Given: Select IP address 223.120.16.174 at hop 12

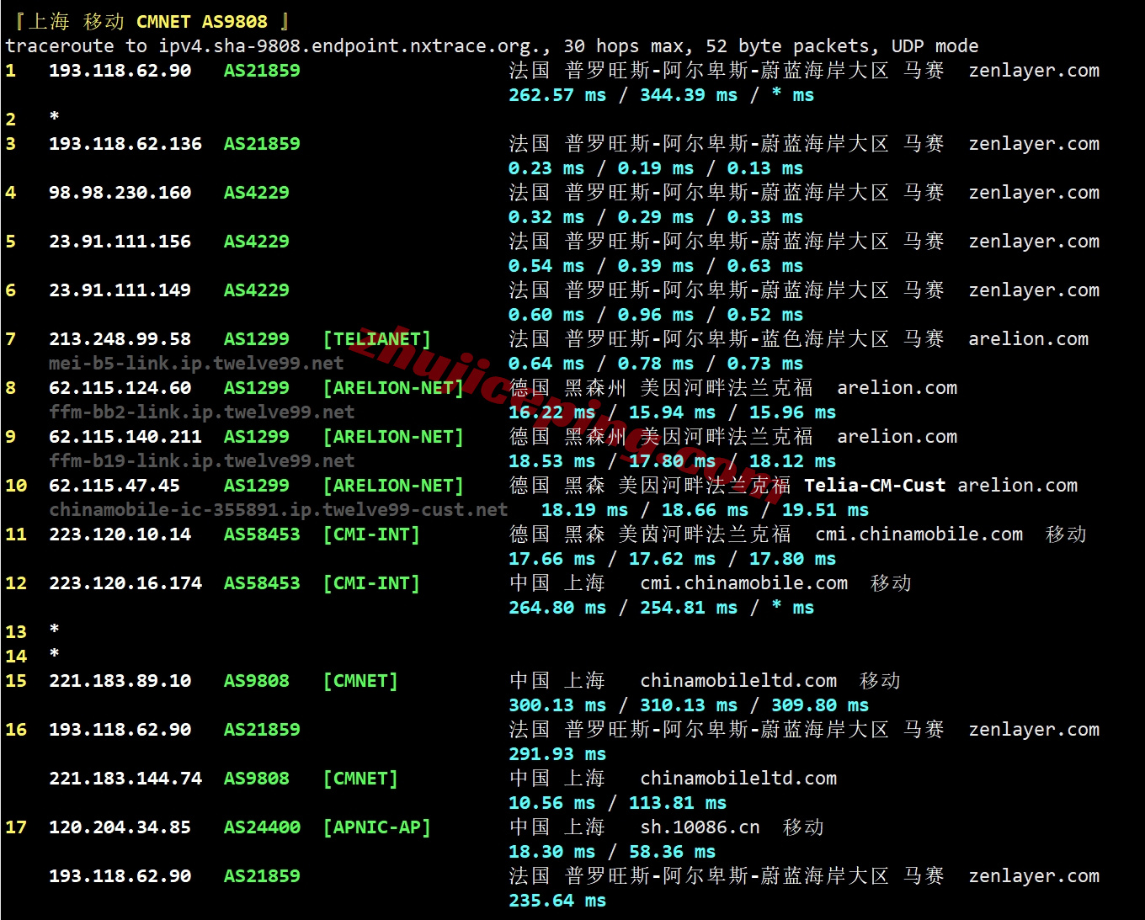Looking at the screenshot, I should pyautogui.click(x=125, y=583).
